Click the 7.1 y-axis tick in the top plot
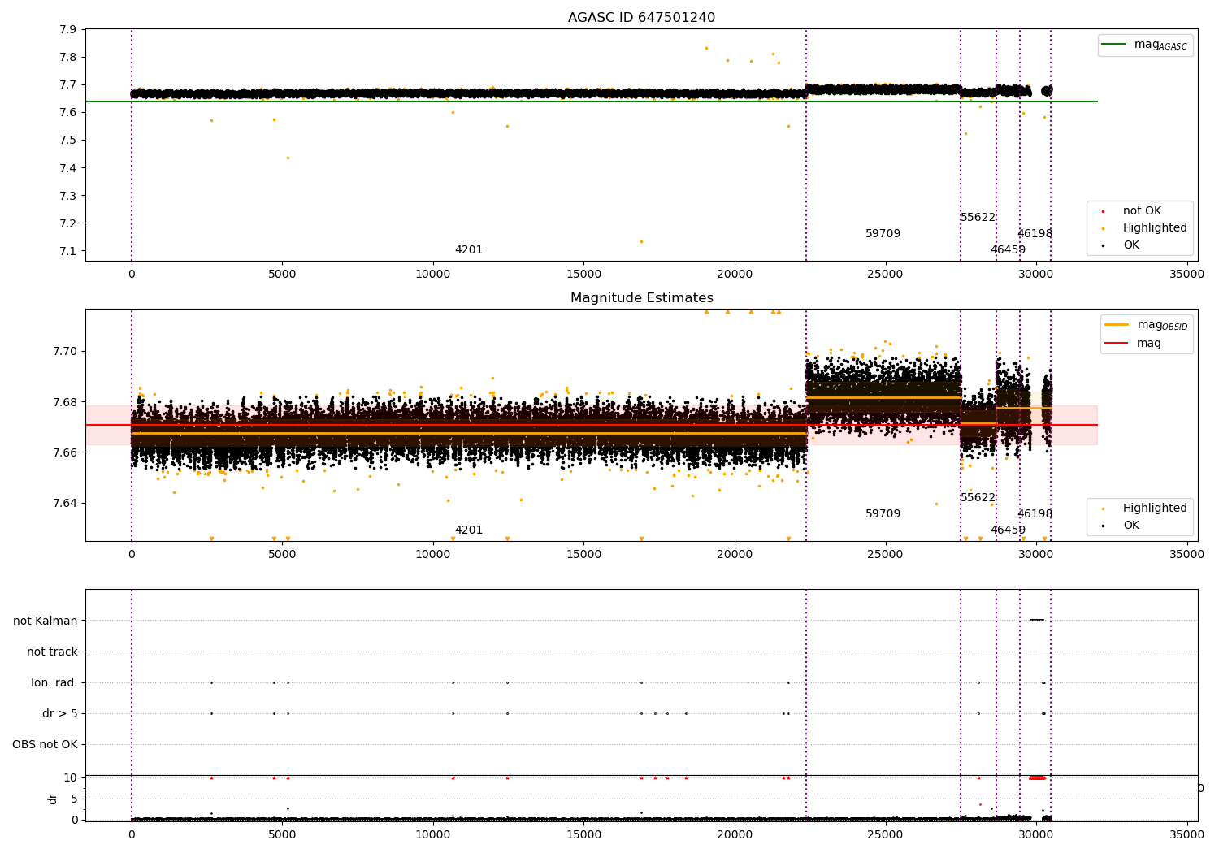Viewport: 1219px width, 853px height. coord(68,251)
